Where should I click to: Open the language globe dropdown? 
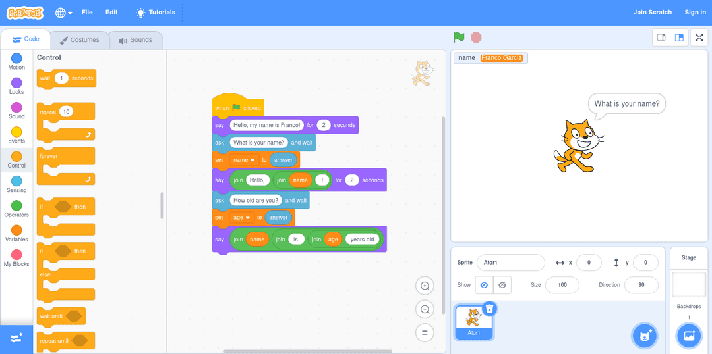pos(63,13)
